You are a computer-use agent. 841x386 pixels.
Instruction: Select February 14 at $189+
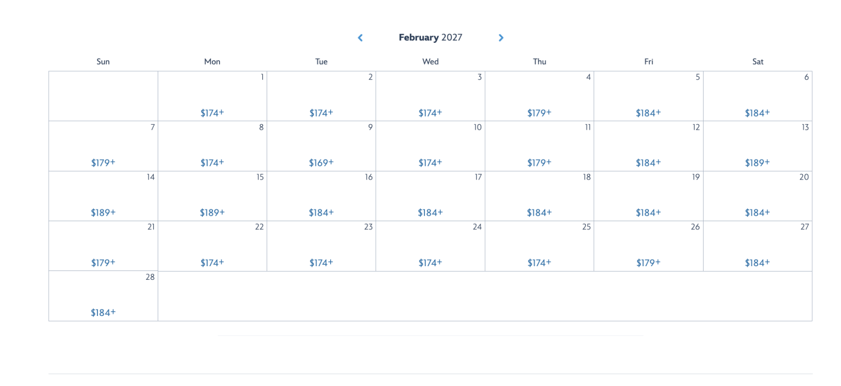(103, 196)
